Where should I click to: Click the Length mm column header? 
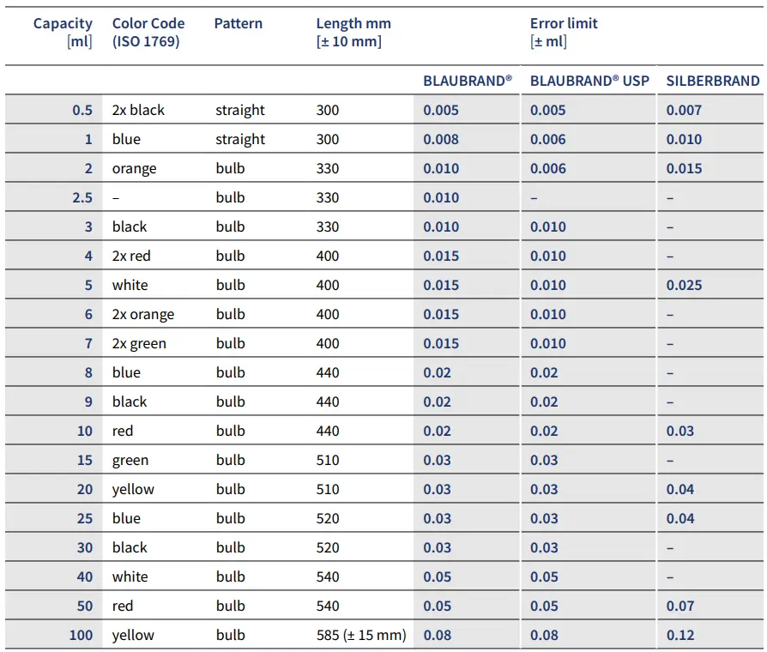pyautogui.click(x=348, y=32)
